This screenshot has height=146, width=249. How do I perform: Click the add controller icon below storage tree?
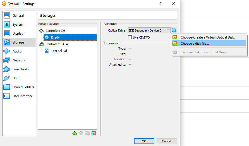(x=75, y=133)
